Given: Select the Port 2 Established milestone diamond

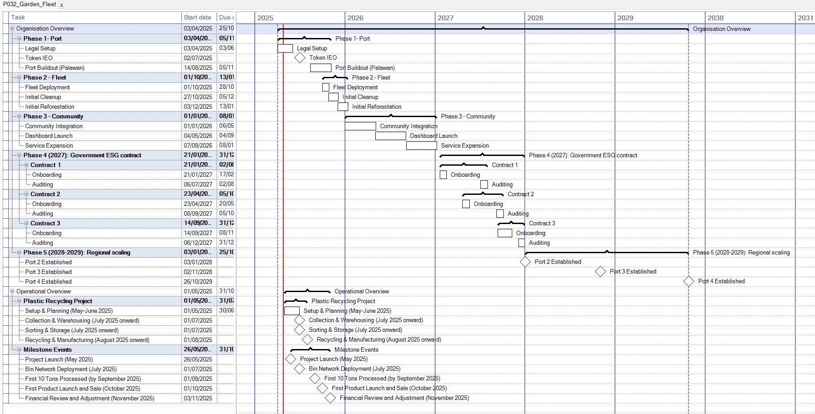Looking at the screenshot, I should 525,262.
